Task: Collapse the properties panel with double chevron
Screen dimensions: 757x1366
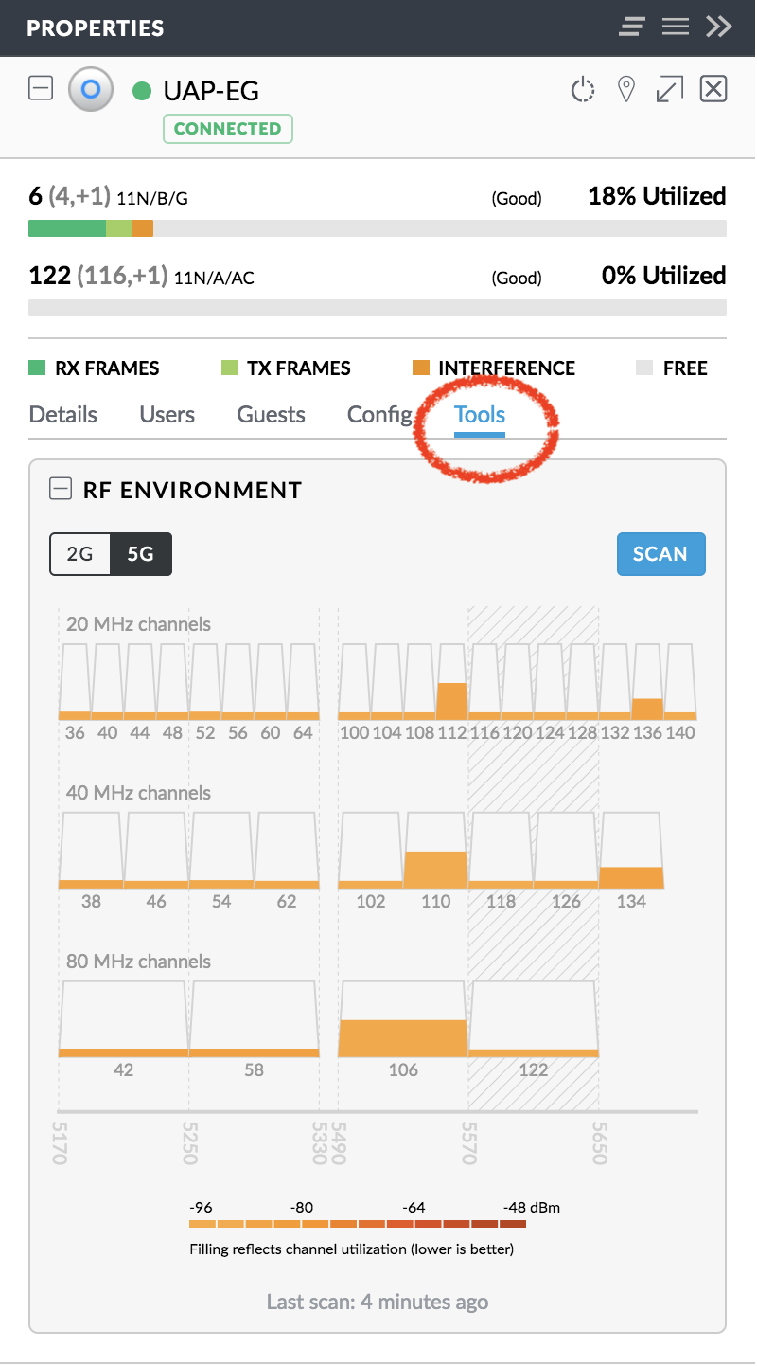Action: point(719,27)
